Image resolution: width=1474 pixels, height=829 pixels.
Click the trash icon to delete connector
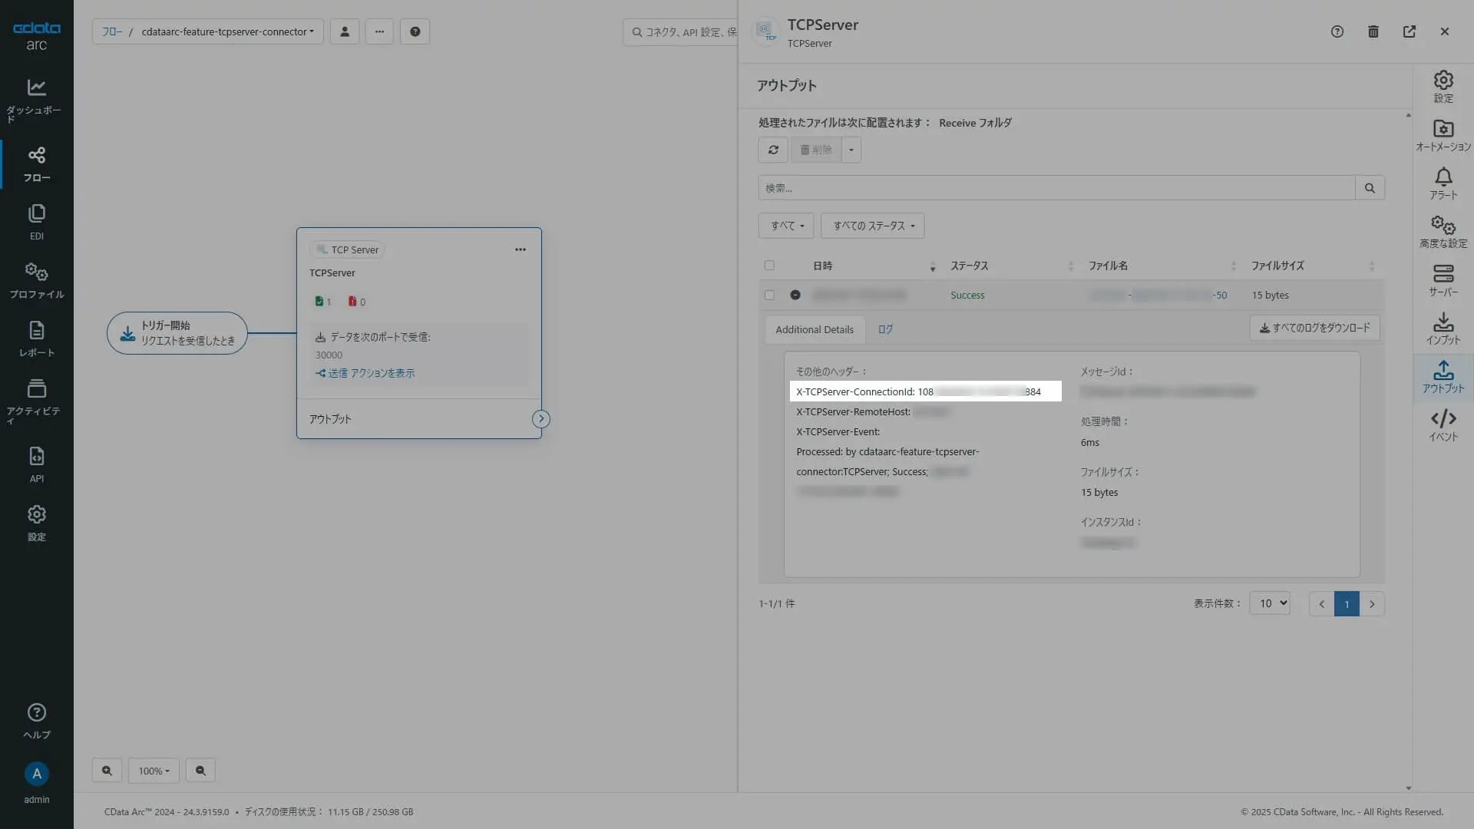(1373, 31)
